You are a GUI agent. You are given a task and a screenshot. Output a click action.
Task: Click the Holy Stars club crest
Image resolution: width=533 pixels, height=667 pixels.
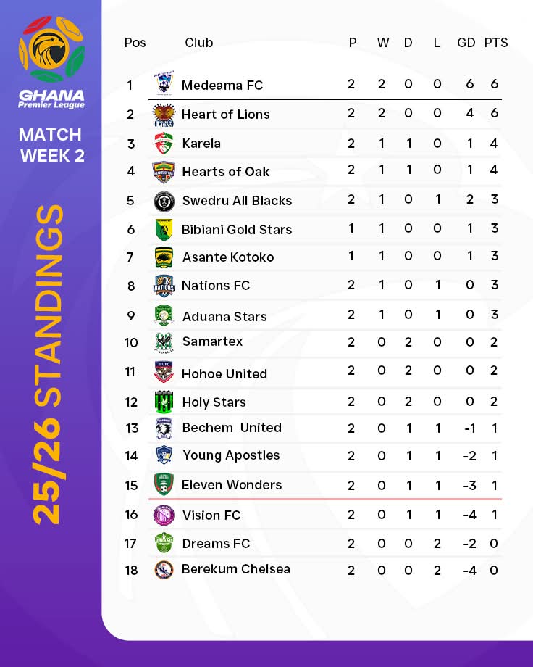(164, 402)
